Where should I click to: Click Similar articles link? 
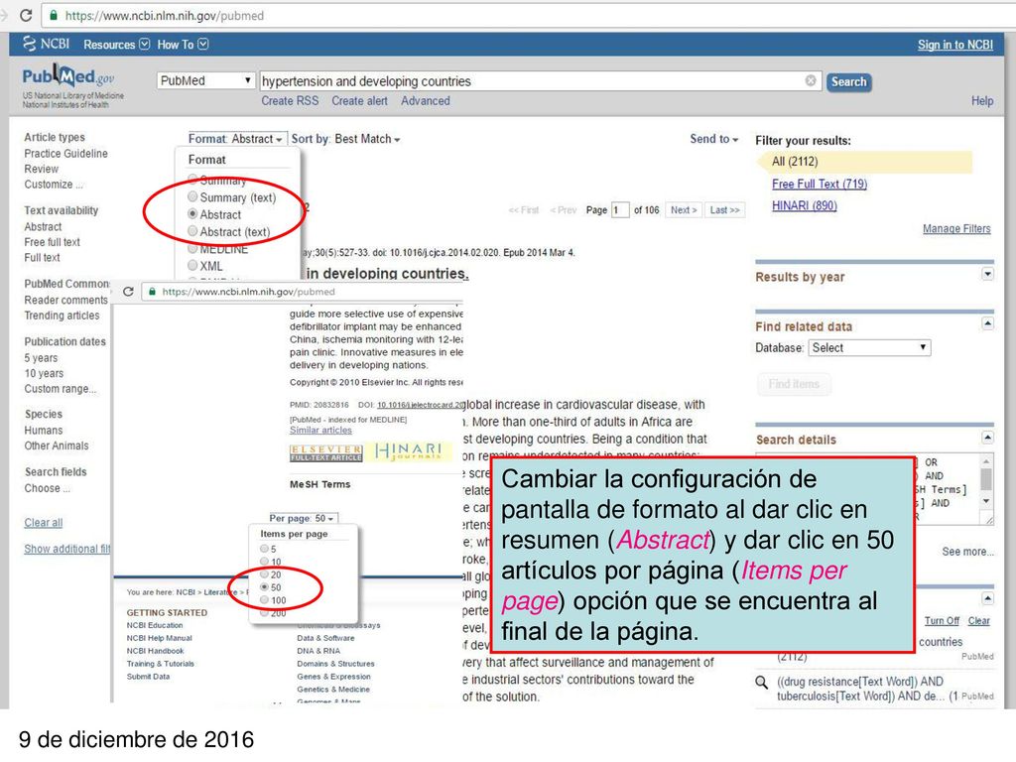(320, 431)
